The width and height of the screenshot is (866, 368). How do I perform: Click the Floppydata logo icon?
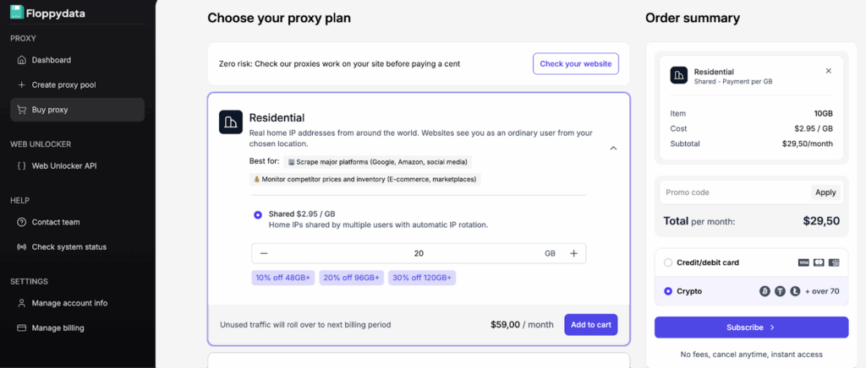click(17, 13)
